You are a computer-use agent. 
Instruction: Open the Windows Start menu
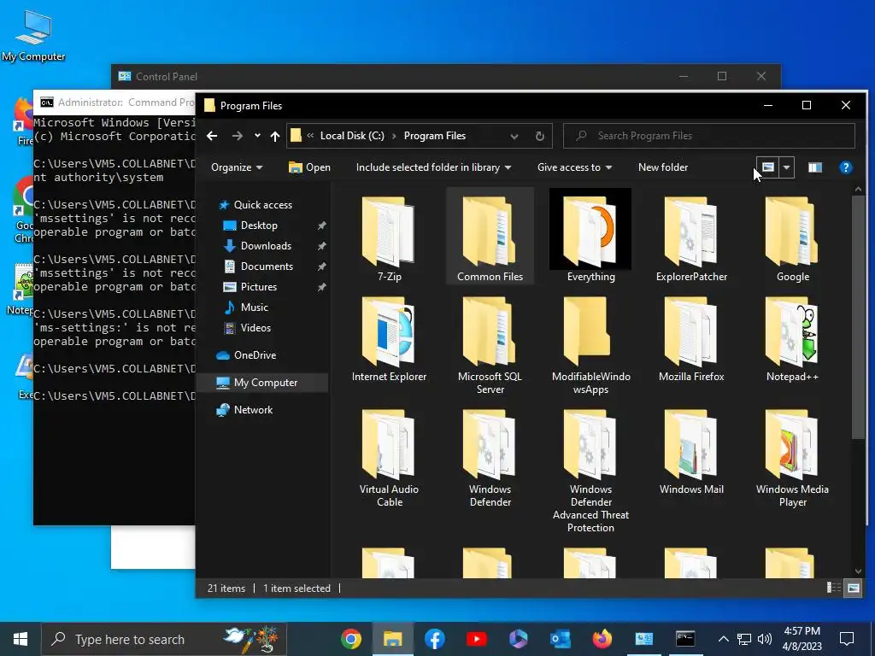[x=21, y=639]
